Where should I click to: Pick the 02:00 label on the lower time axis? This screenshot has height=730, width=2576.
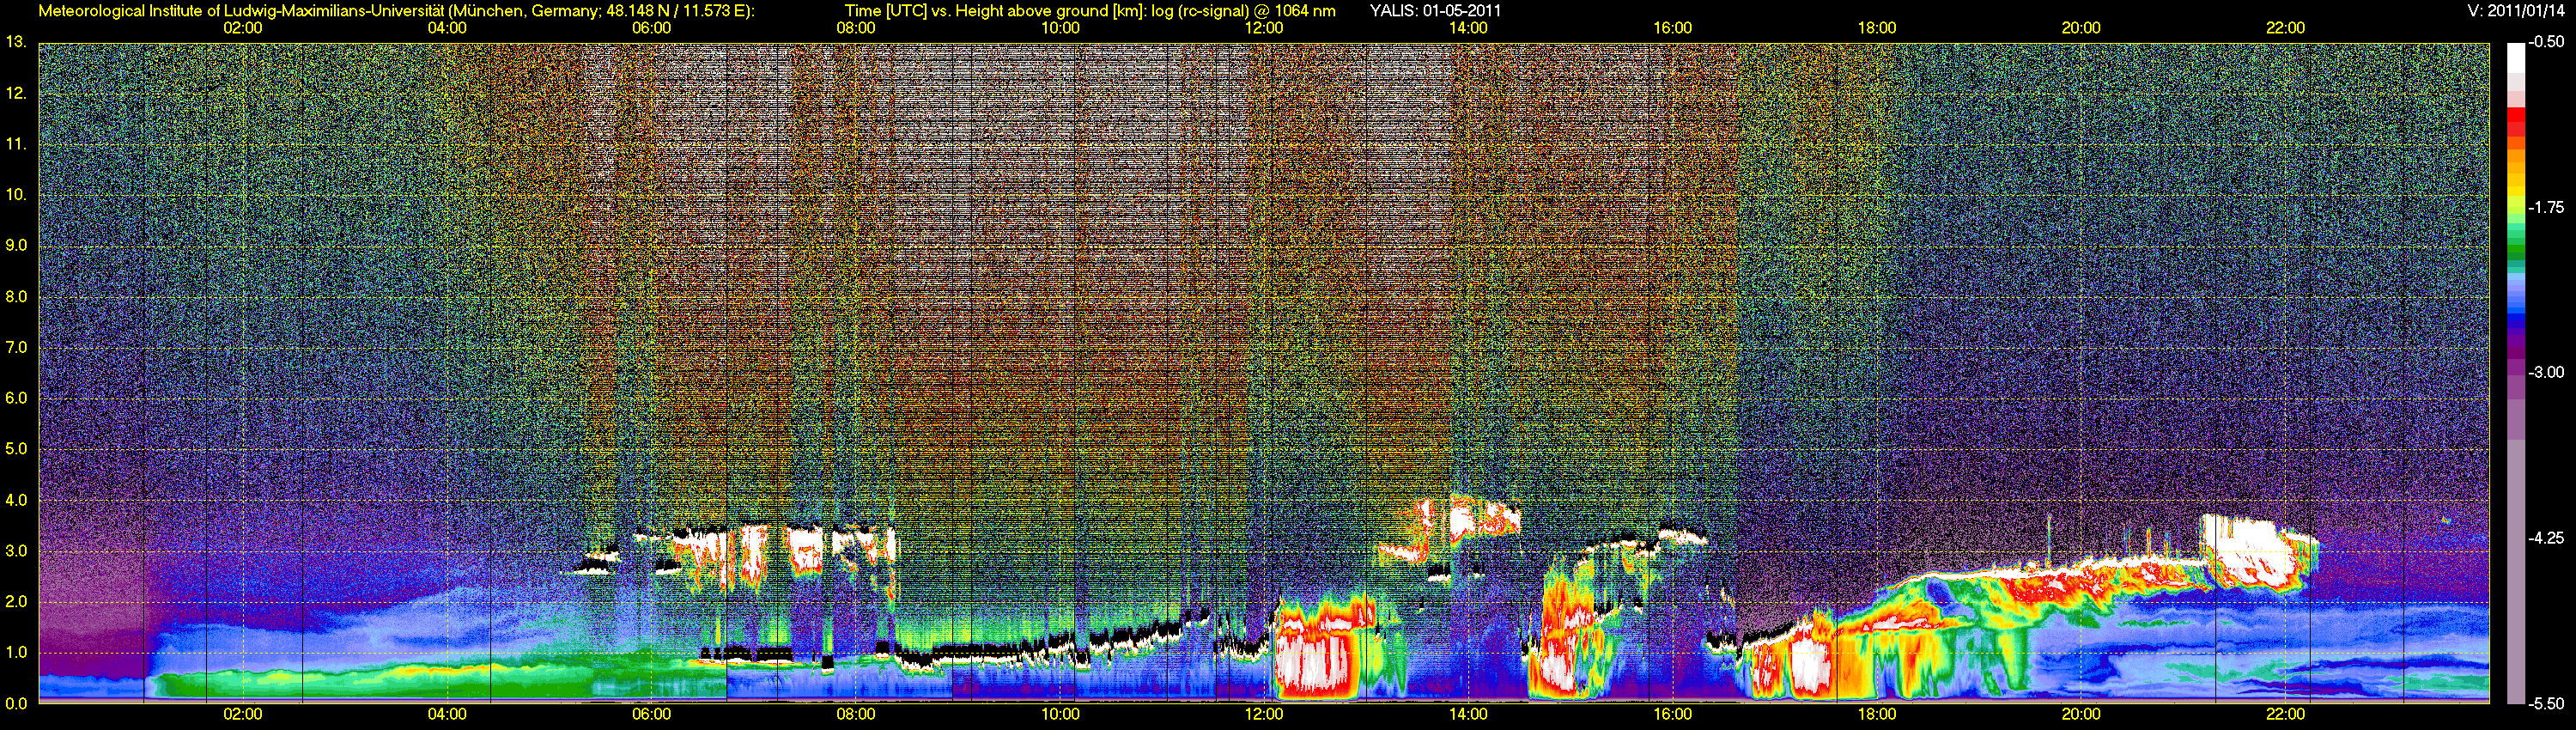click(243, 714)
